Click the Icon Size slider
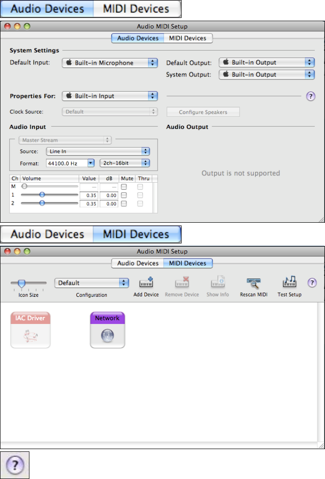The image size is (325, 479). pos(29,284)
